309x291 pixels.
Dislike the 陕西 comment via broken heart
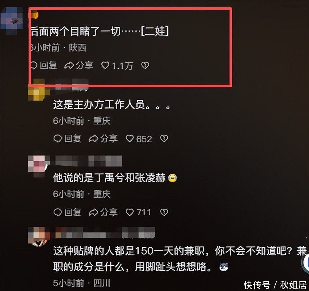[x=145, y=65]
